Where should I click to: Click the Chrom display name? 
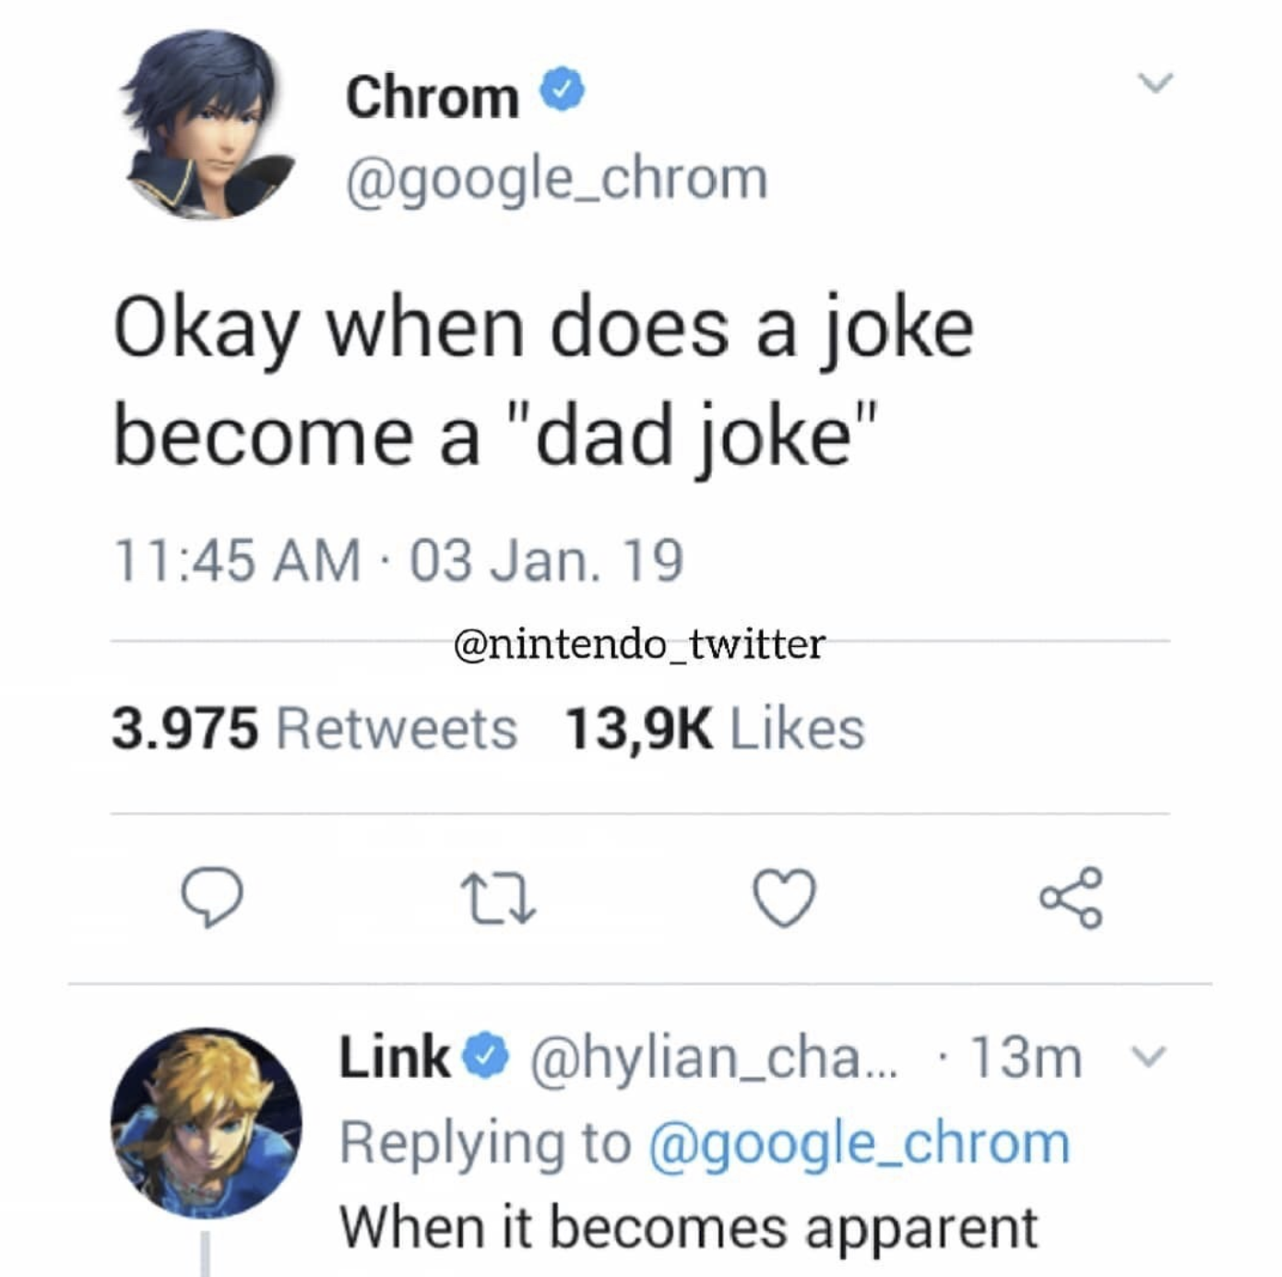tap(432, 97)
